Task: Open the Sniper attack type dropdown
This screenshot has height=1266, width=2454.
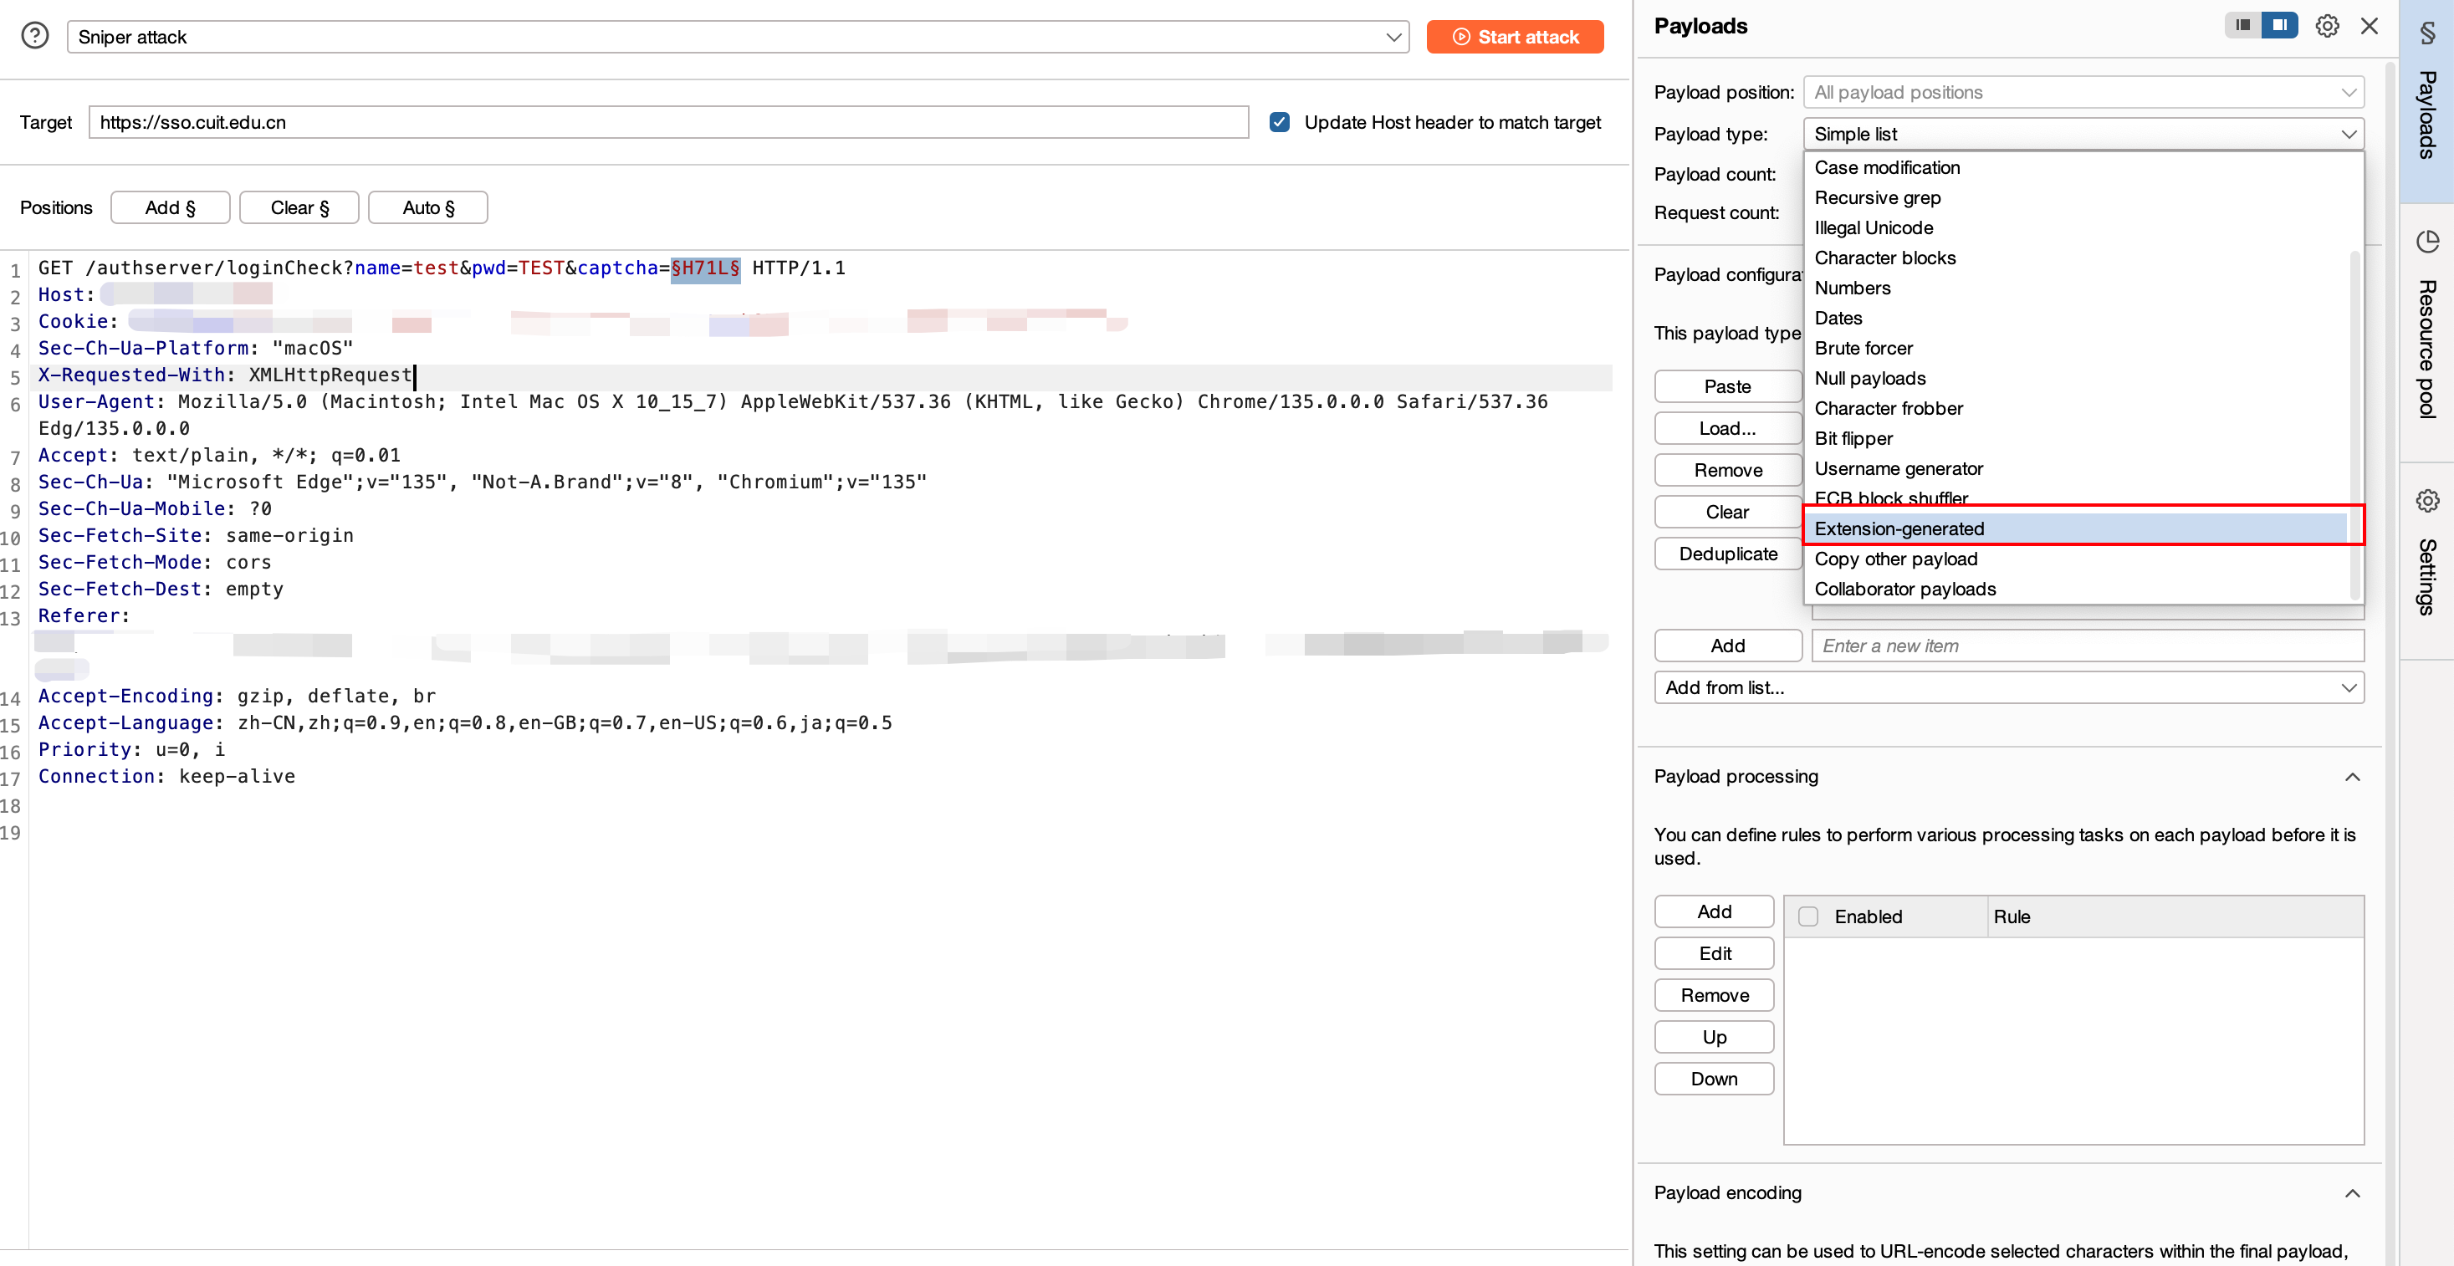Action: pyautogui.click(x=738, y=37)
